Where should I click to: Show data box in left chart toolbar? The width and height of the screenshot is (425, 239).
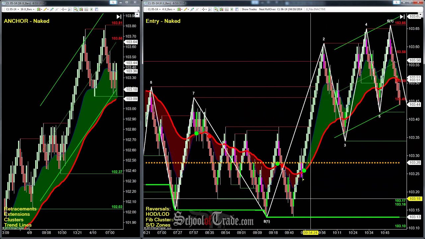point(69,9)
